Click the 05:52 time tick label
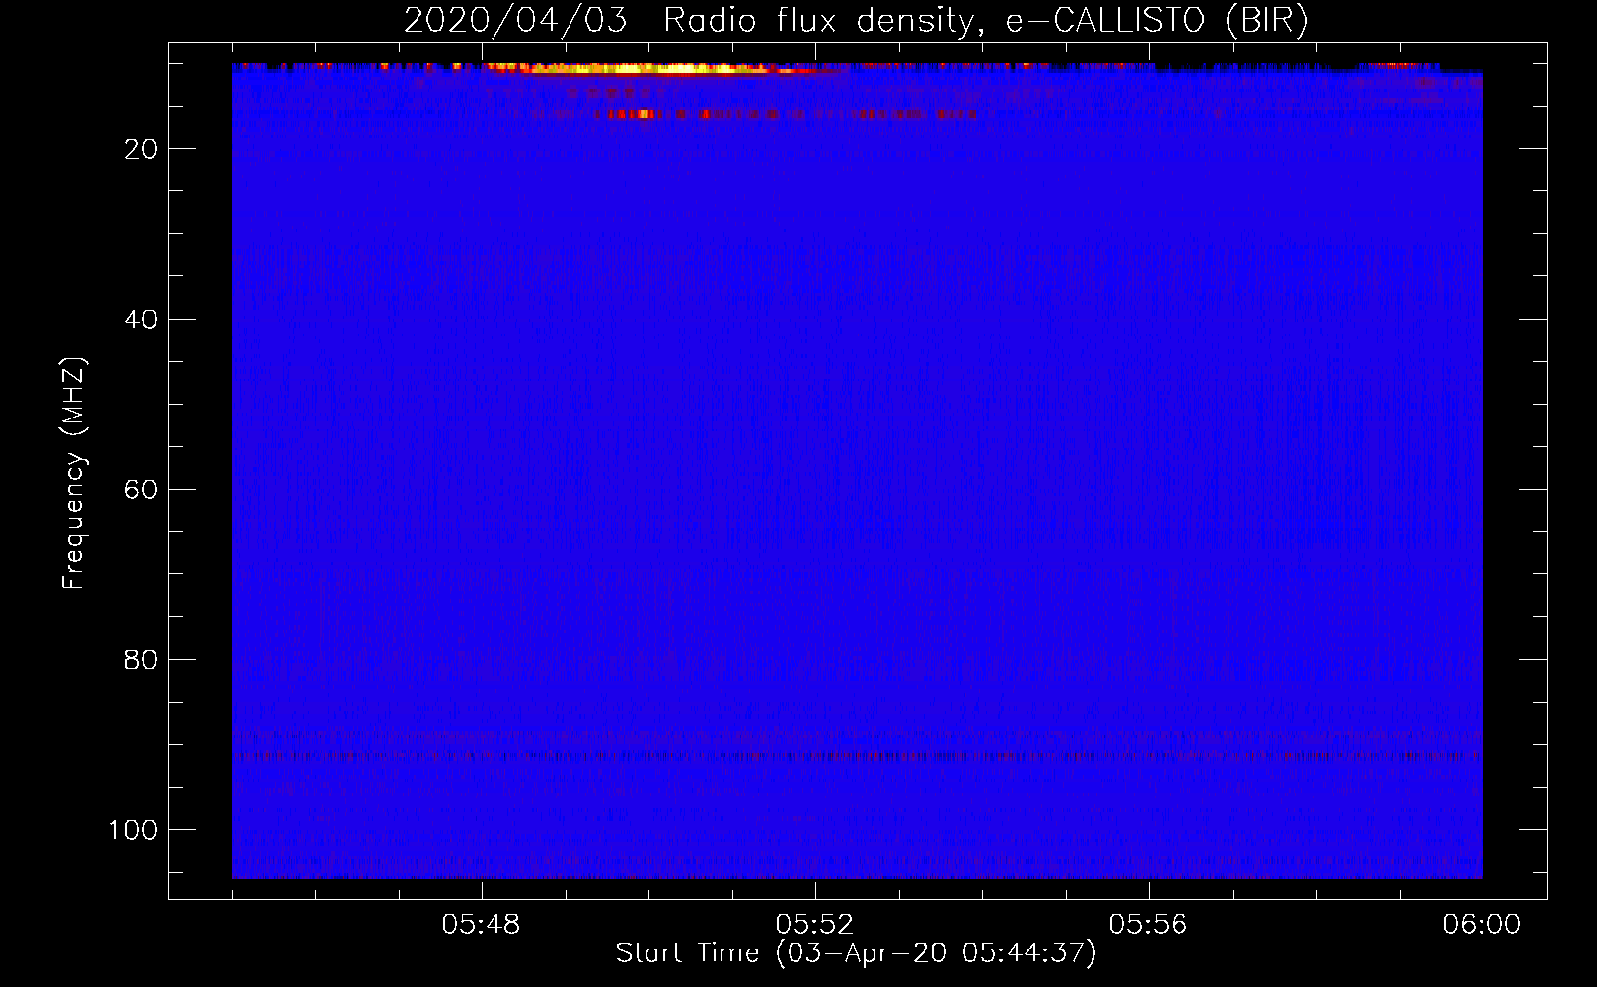1597x987 pixels. [814, 925]
